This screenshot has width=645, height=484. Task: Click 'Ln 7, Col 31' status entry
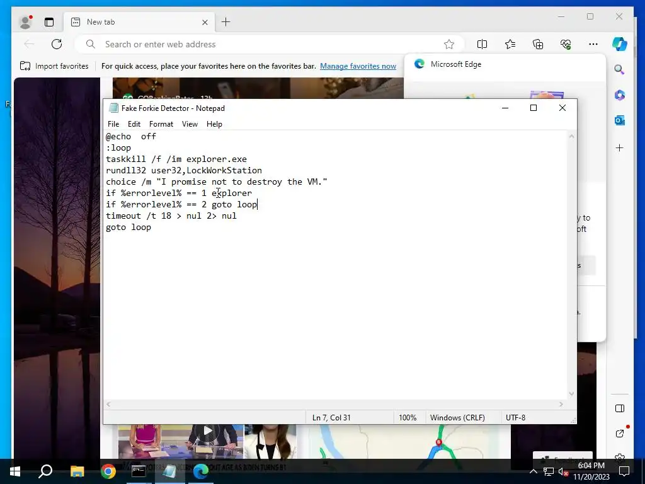331,417
